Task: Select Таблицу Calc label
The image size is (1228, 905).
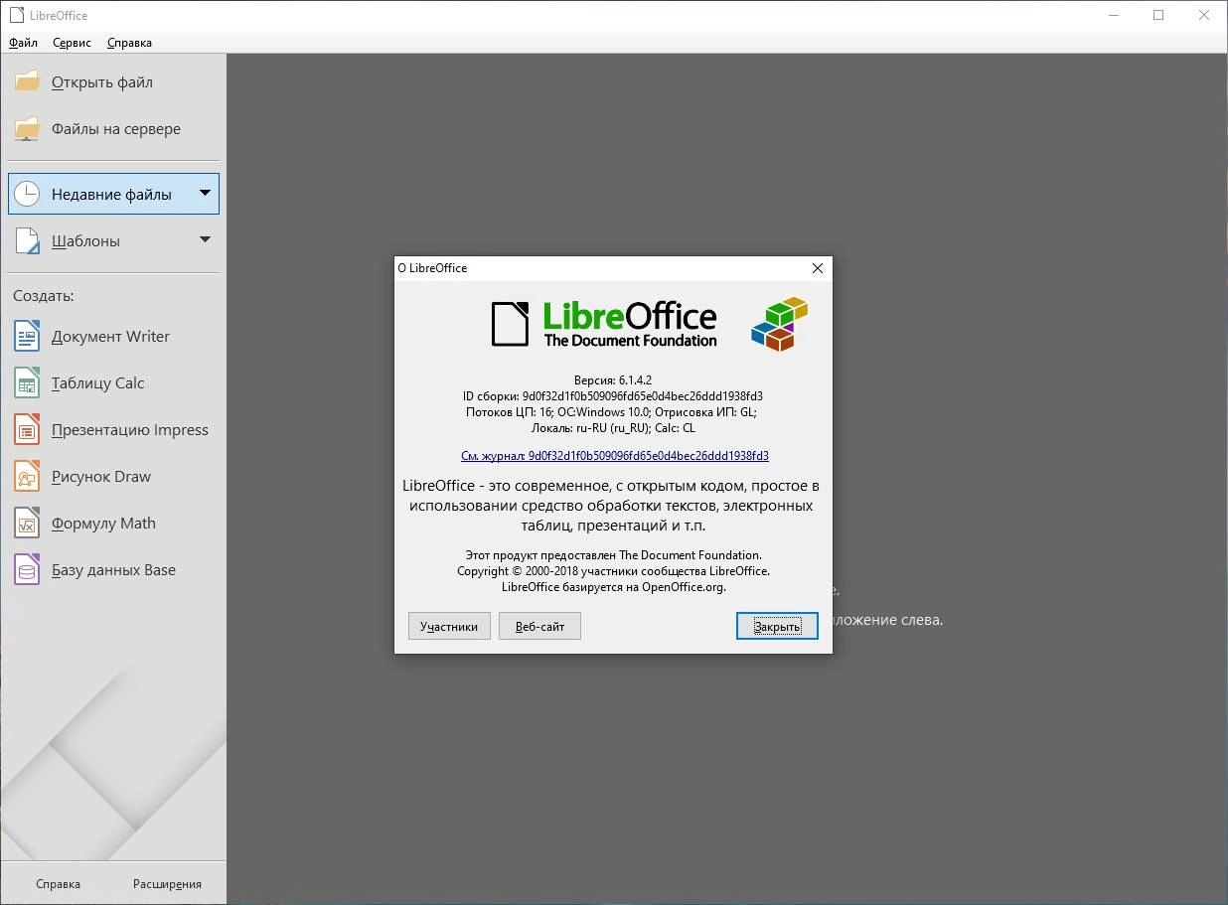Action: point(98,383)
